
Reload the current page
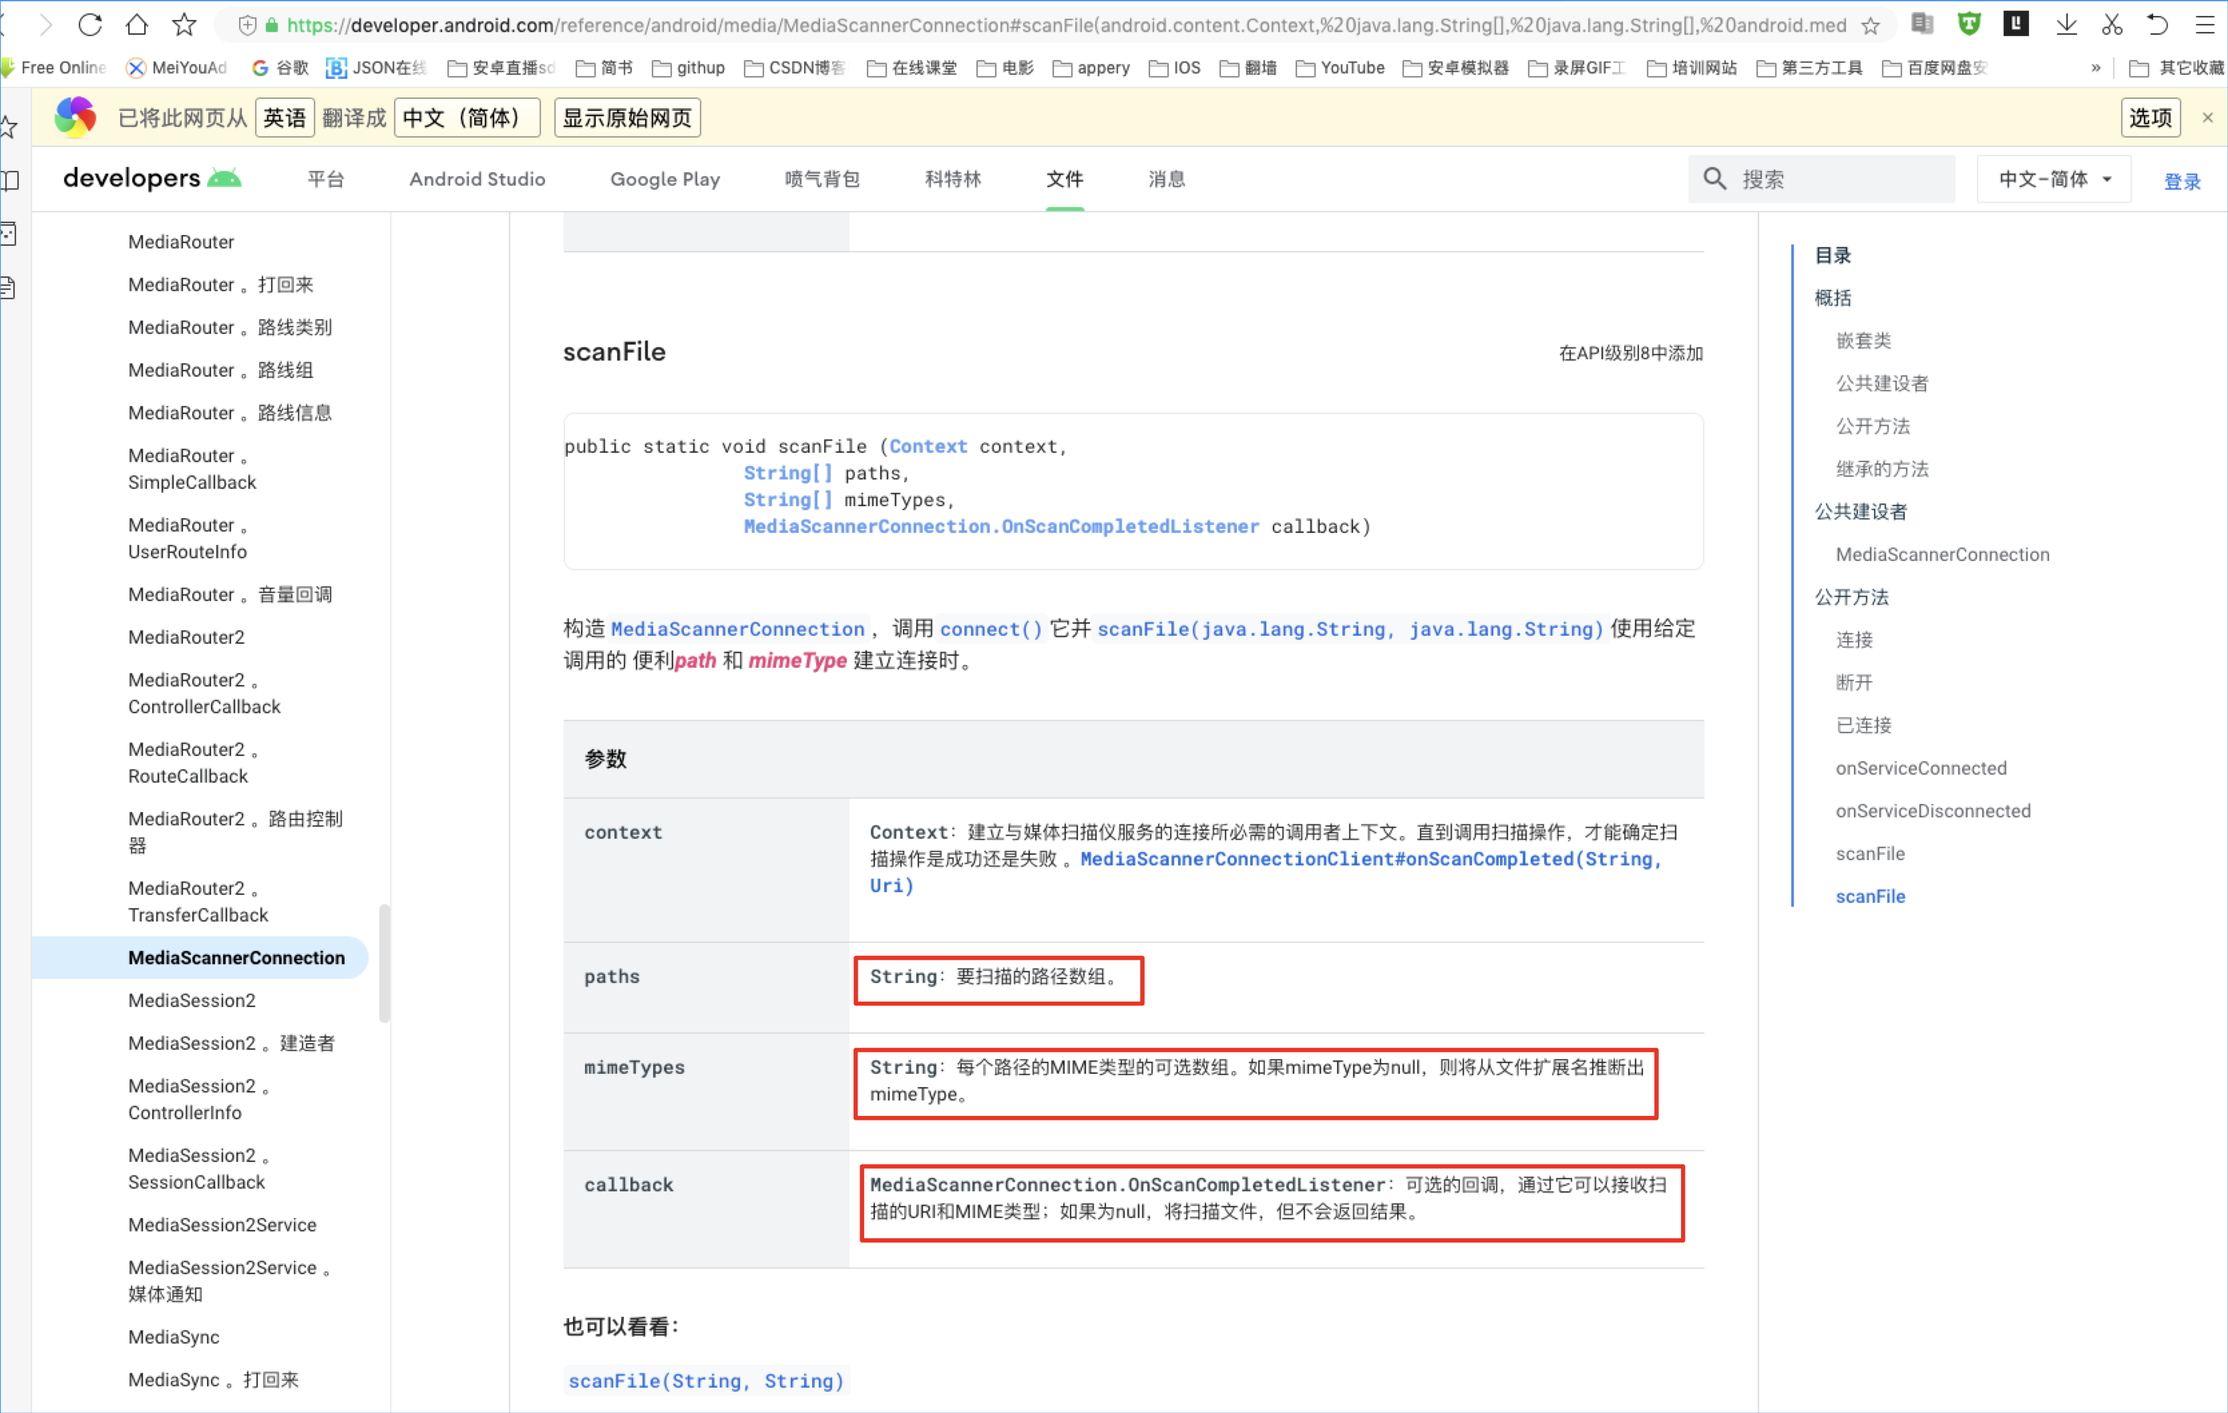[89, 25]
